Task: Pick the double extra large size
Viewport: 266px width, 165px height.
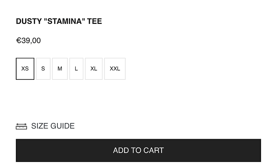Action: click(115, 69)
